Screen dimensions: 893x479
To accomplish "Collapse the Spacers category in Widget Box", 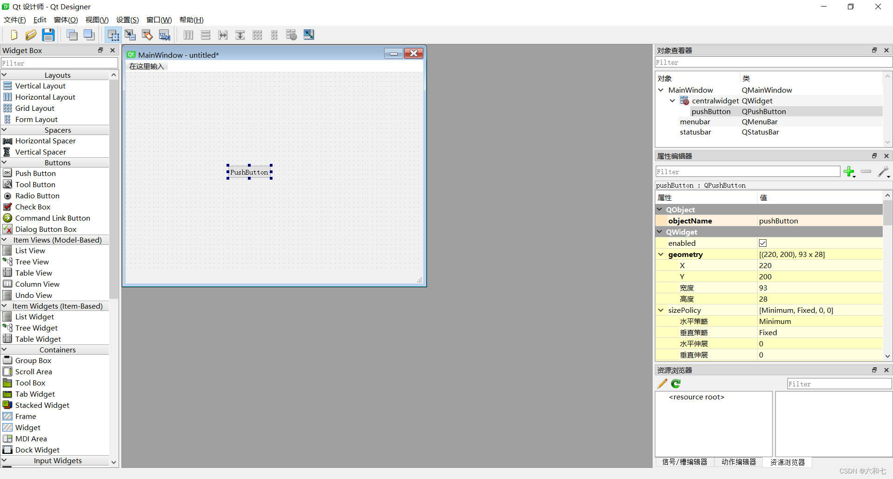I will 4,130.
